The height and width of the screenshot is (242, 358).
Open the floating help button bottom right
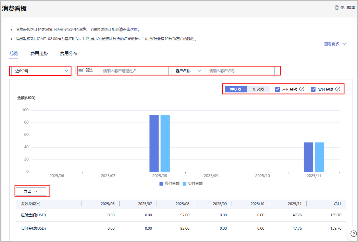coord(353,233)
